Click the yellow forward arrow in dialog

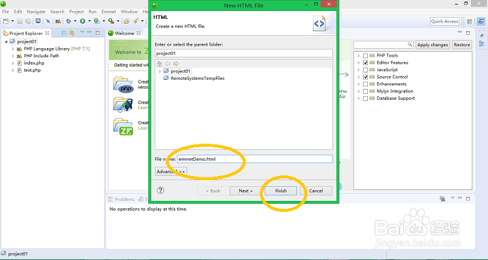(x=176, y=64)
